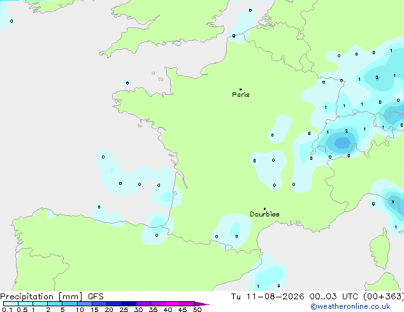
Task: Click the legend value "25"
Action: click(124, 309)
